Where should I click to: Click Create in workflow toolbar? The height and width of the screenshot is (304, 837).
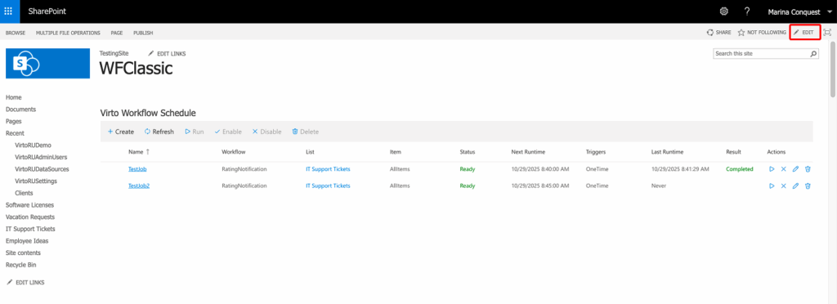click(x=121, y=132)
